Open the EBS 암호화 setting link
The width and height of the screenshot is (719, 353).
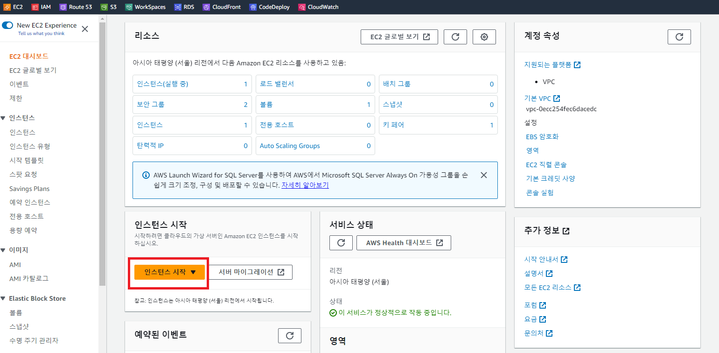pos(542,137)
